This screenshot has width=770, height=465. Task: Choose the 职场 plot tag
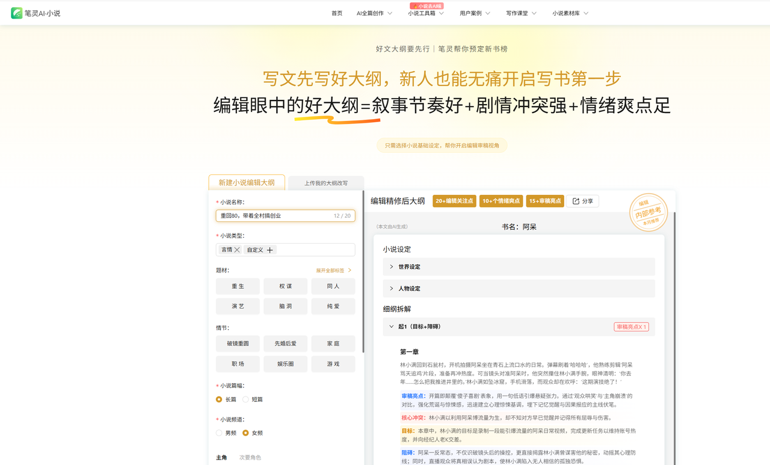238,364
